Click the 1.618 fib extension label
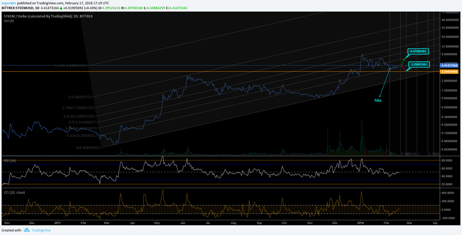 point(71,66)
